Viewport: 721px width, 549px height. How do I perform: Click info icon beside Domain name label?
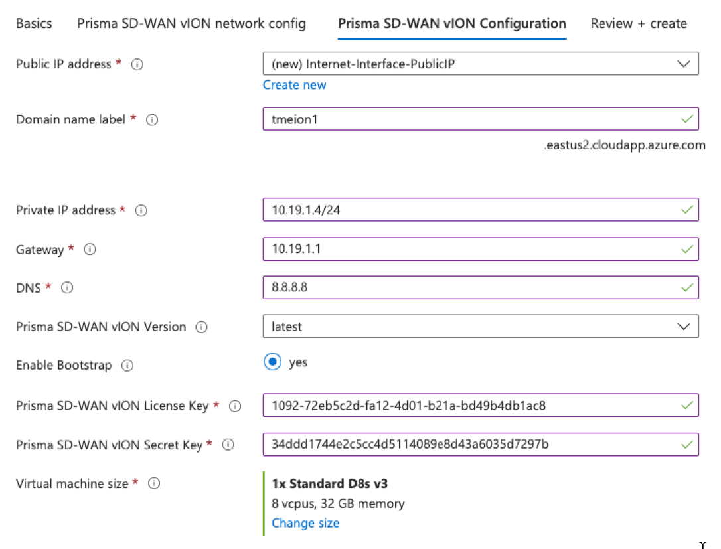[152, 120]
